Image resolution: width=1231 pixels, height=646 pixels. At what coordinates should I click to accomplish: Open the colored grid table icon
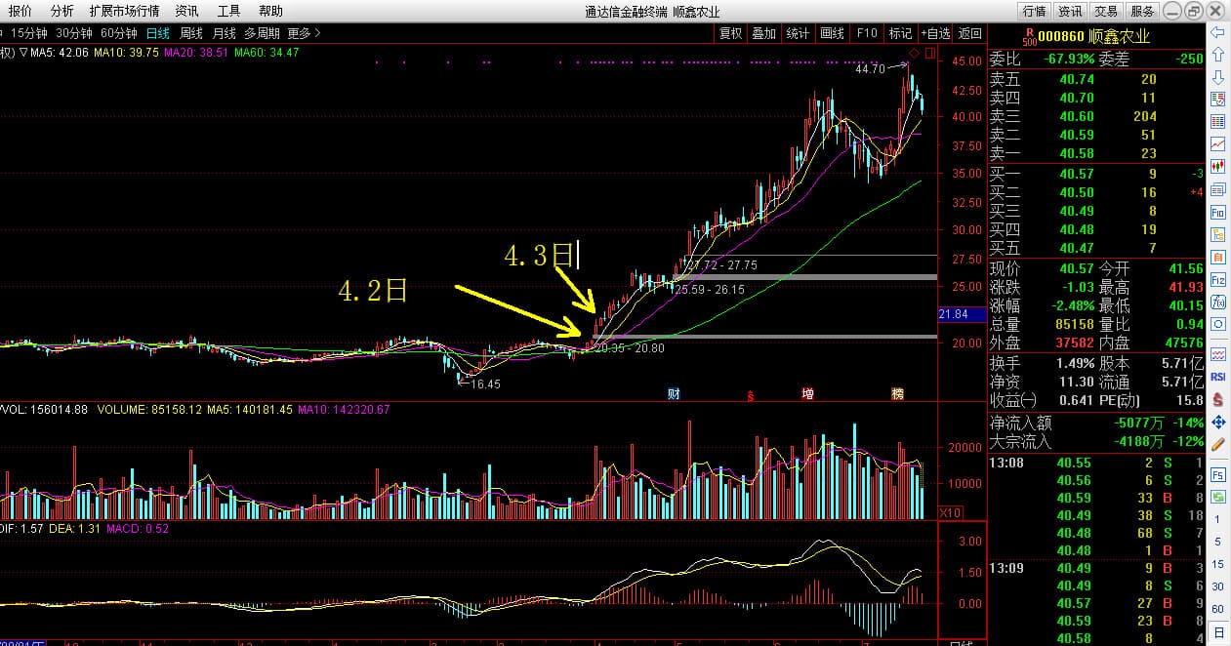pos(1217,122)
